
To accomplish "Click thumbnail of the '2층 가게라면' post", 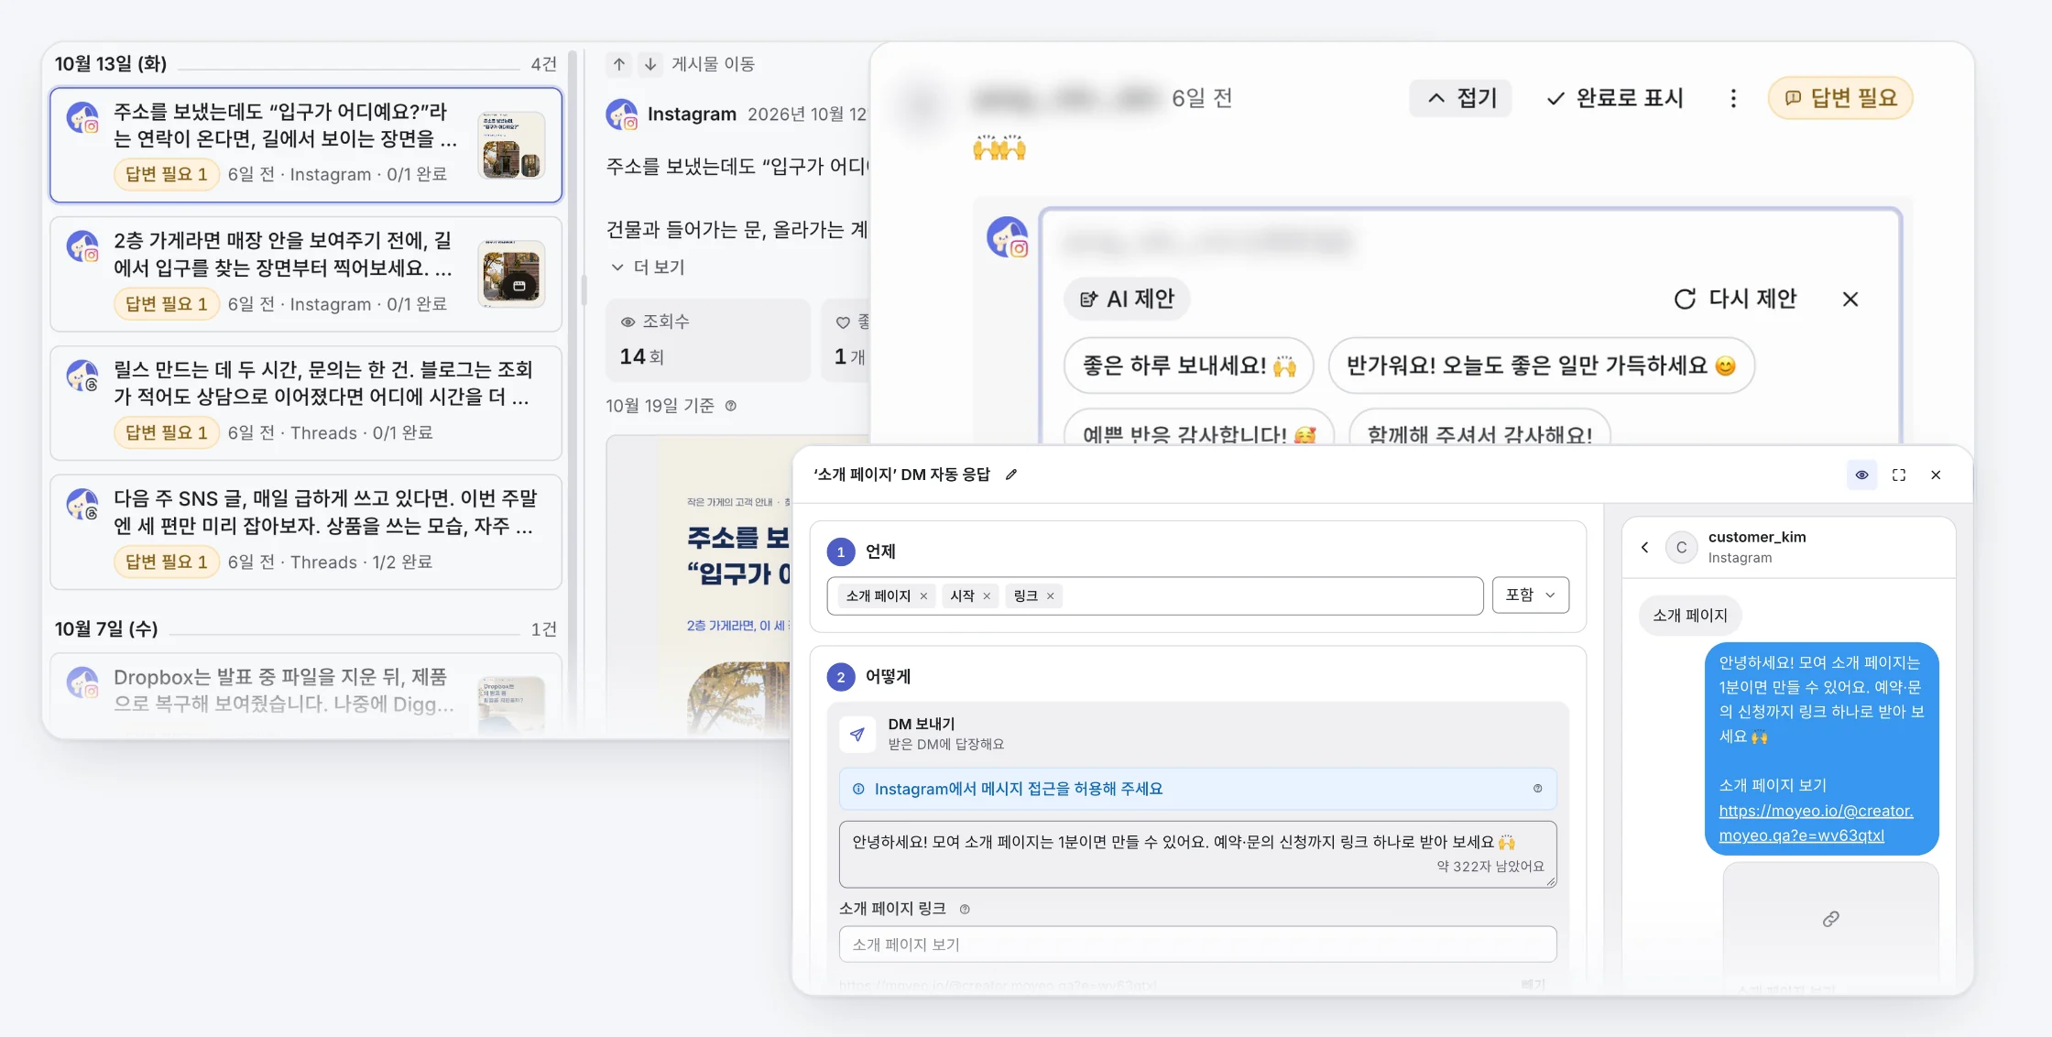I will pos(512,274).
